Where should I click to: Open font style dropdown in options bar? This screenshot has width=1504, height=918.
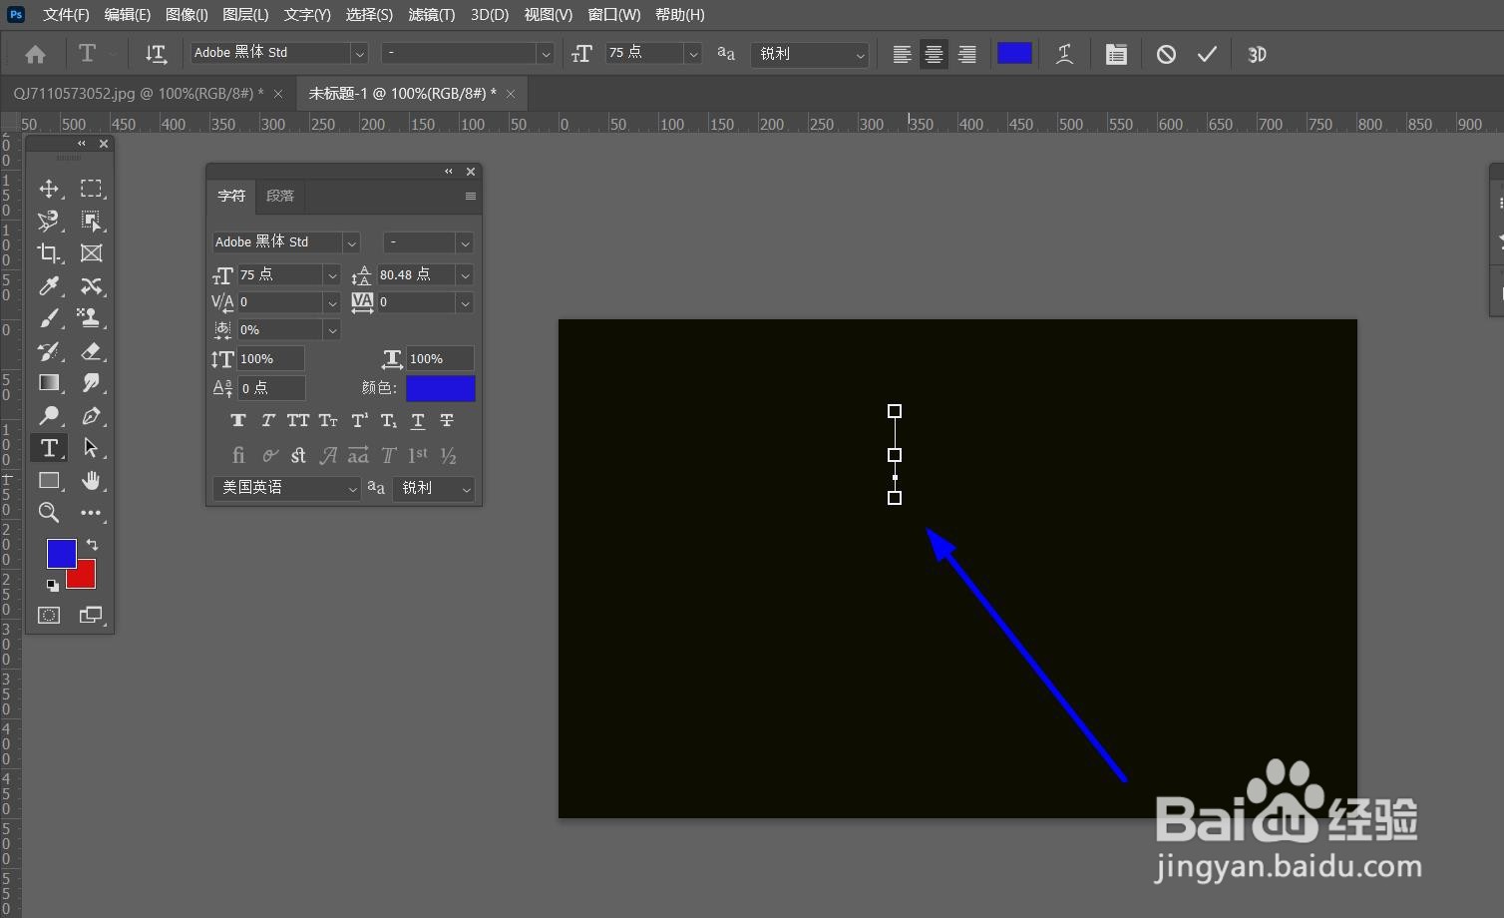click(545, 54)
